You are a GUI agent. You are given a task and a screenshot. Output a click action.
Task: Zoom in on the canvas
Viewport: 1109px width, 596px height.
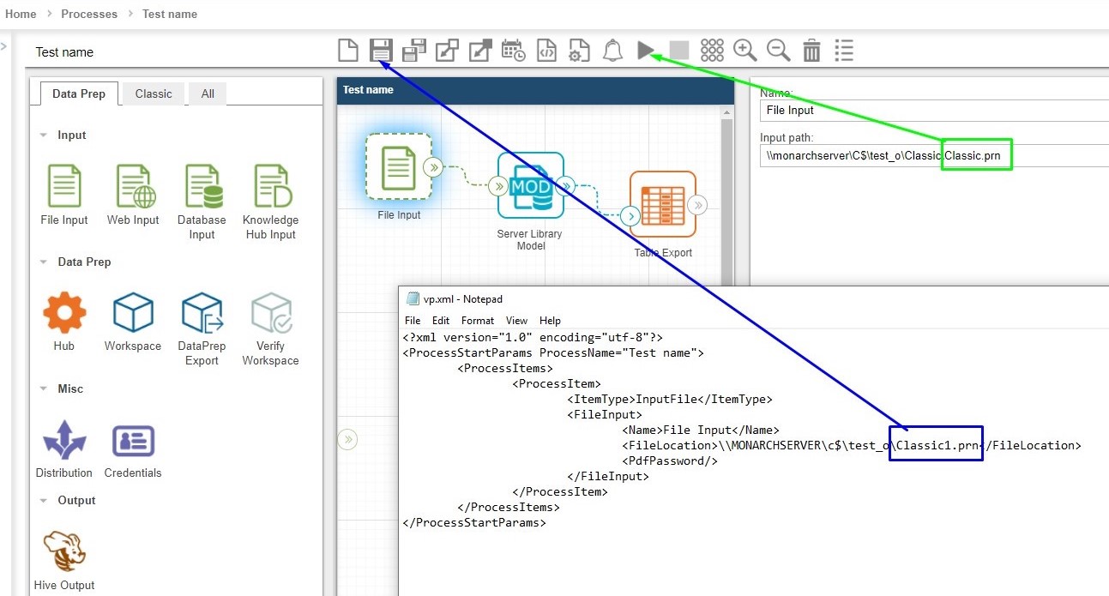(x=744, y=51)
